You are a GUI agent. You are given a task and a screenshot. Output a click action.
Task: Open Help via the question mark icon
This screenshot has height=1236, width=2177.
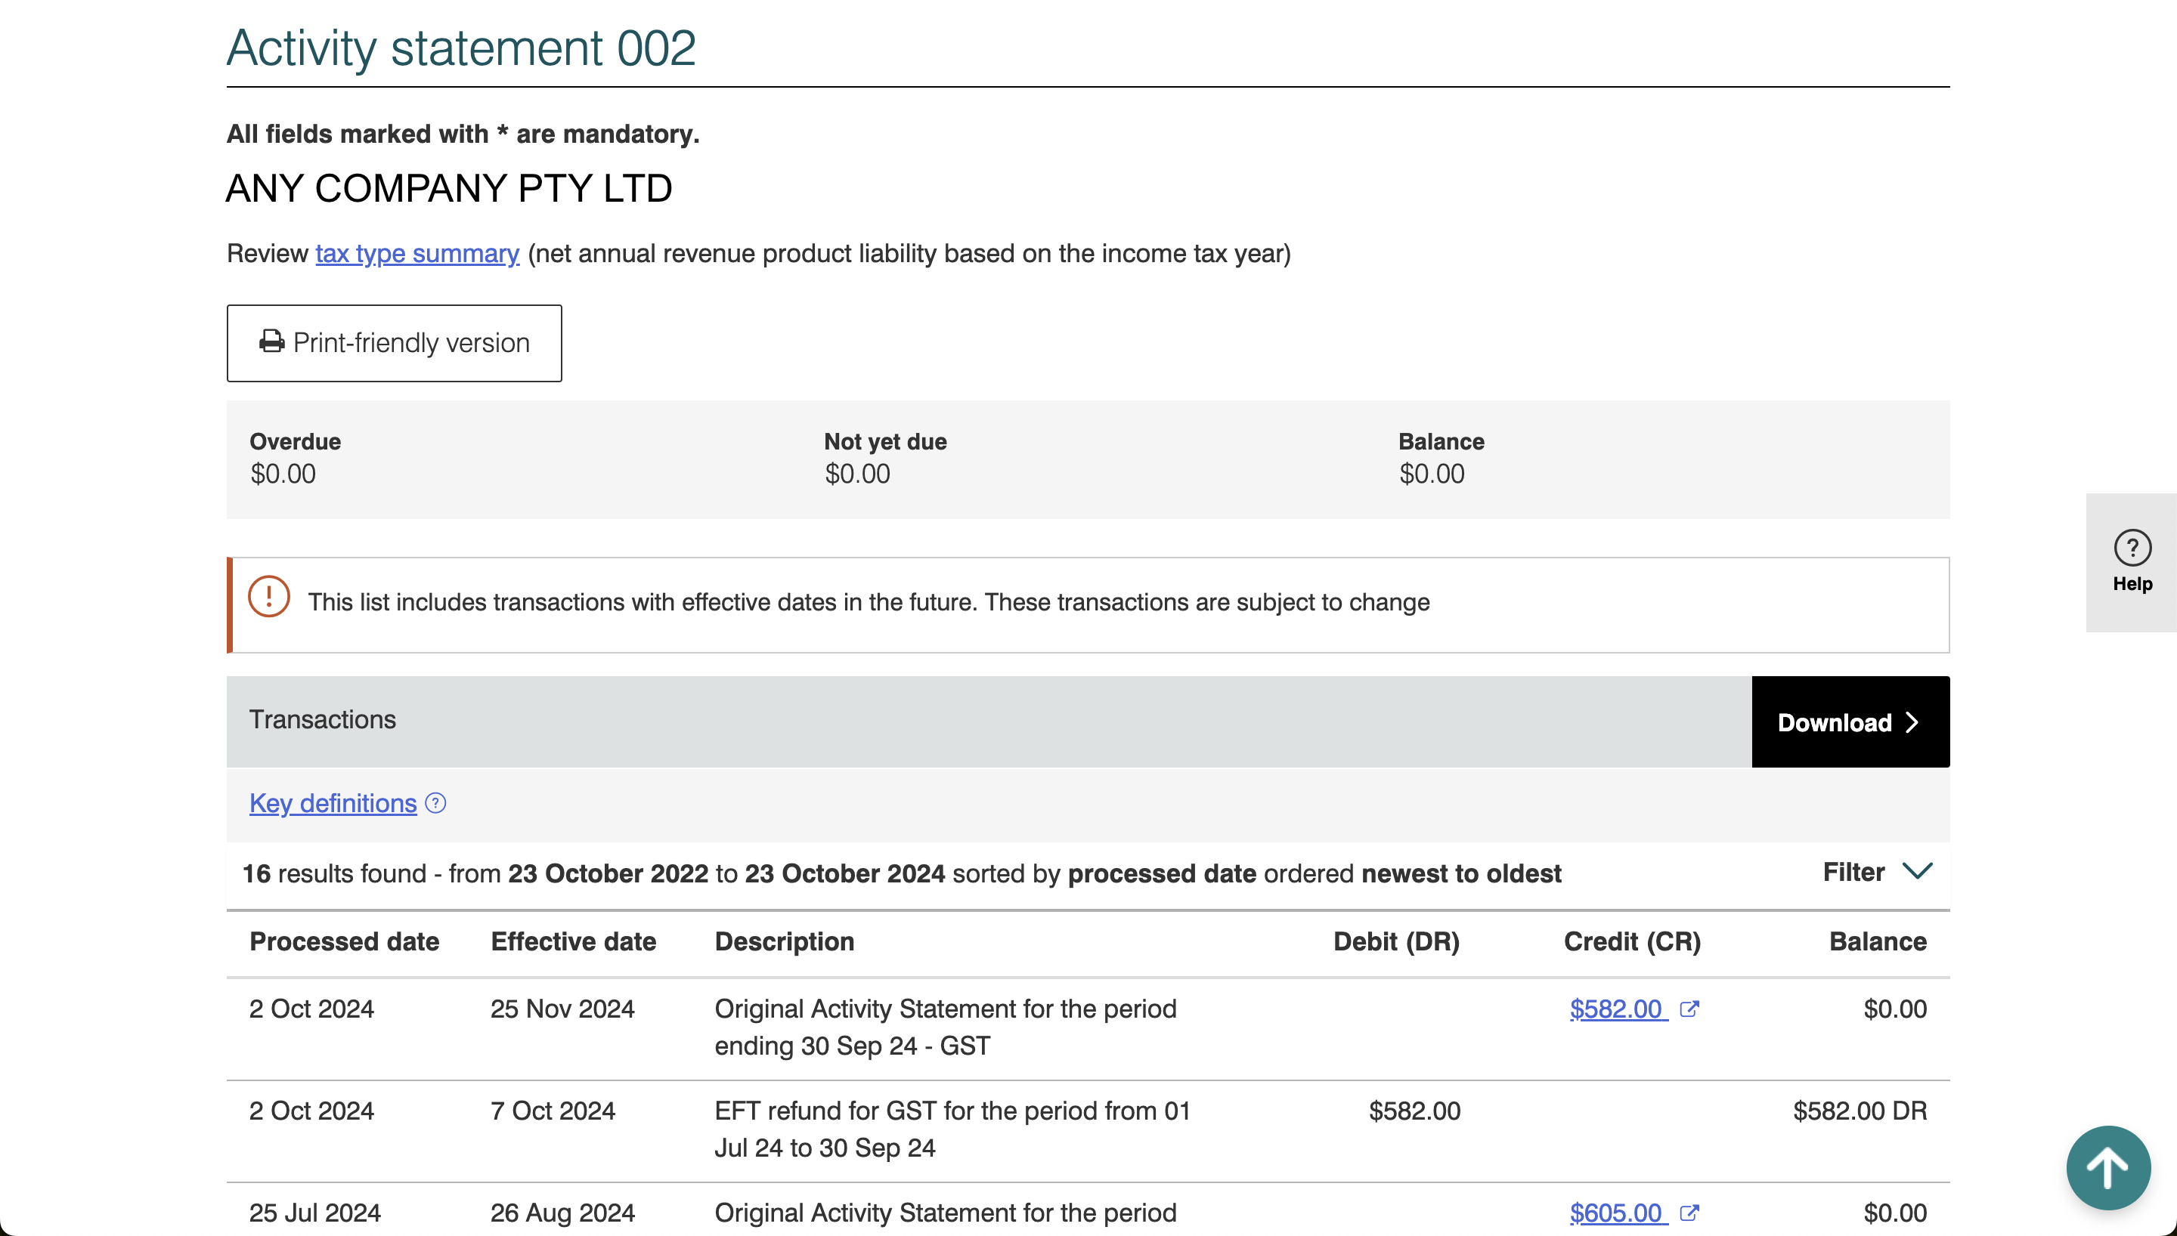pyautogui.click(x=2133, y=548)
